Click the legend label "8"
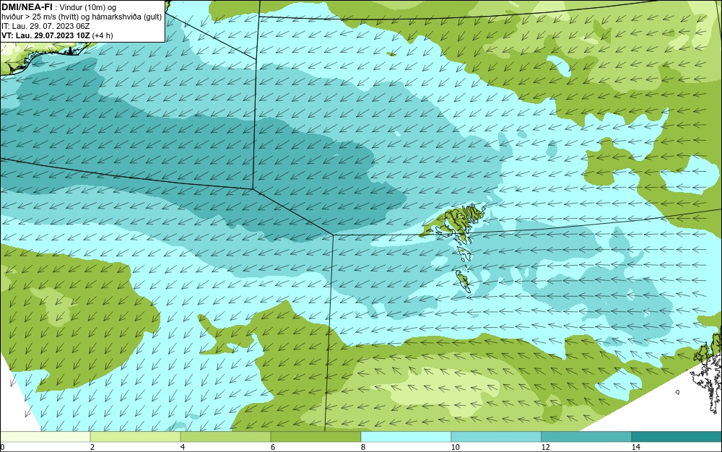This screenshot has width=722, height=452. click(x=363, y=447)
